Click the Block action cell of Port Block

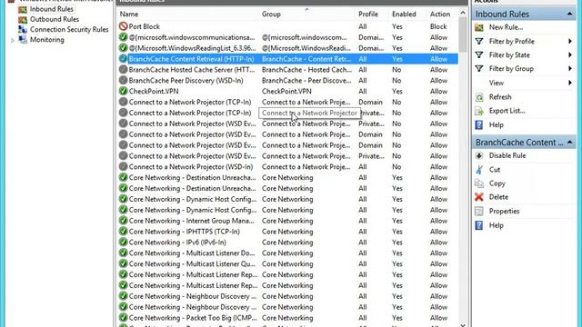click(x=438, y=26)
